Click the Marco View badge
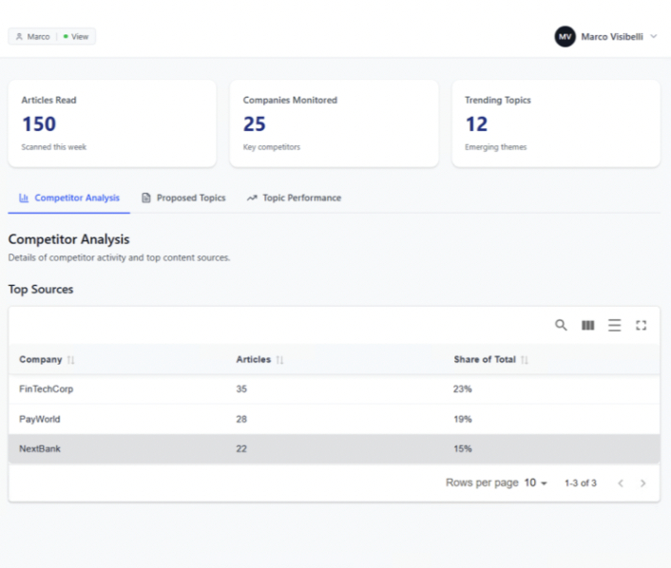671x568 pixels. tap(52, 36)
